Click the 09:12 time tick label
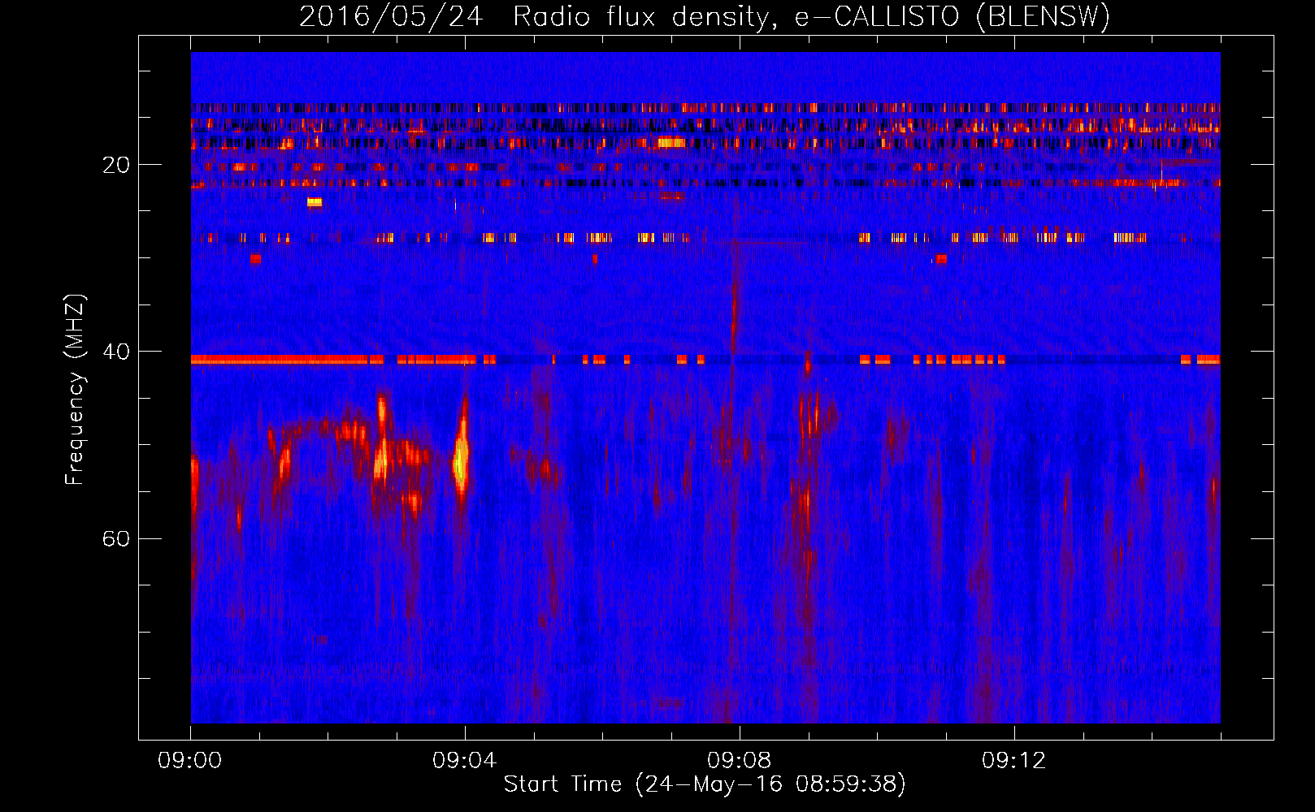Screen dimensions: 1315x812 (1013, 760)
